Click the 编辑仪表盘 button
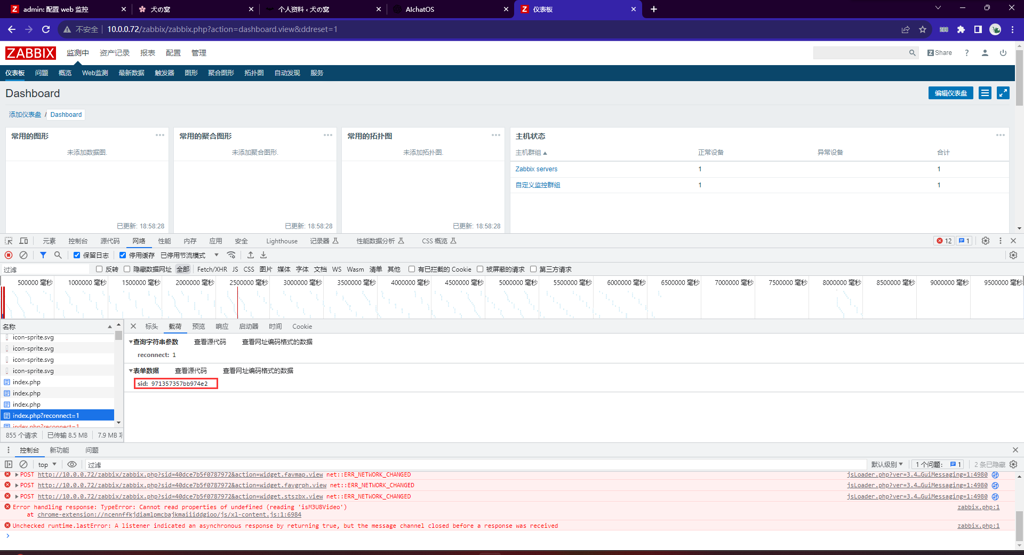This screenshot has height=555, width=1024. point(951,93)
